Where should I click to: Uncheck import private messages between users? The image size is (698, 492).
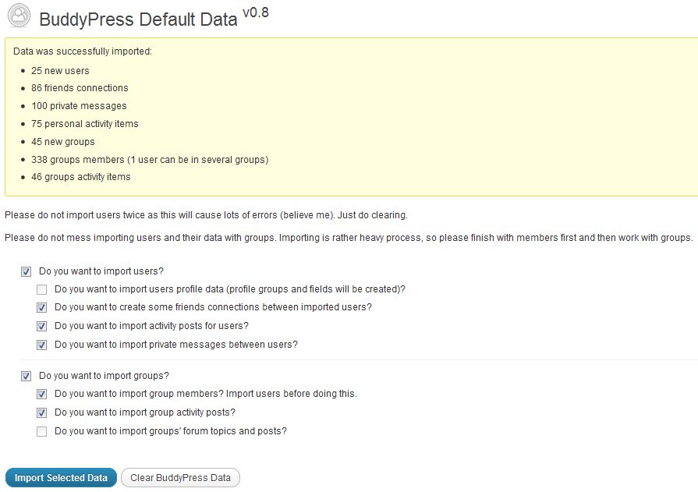(x=41, y=345)
